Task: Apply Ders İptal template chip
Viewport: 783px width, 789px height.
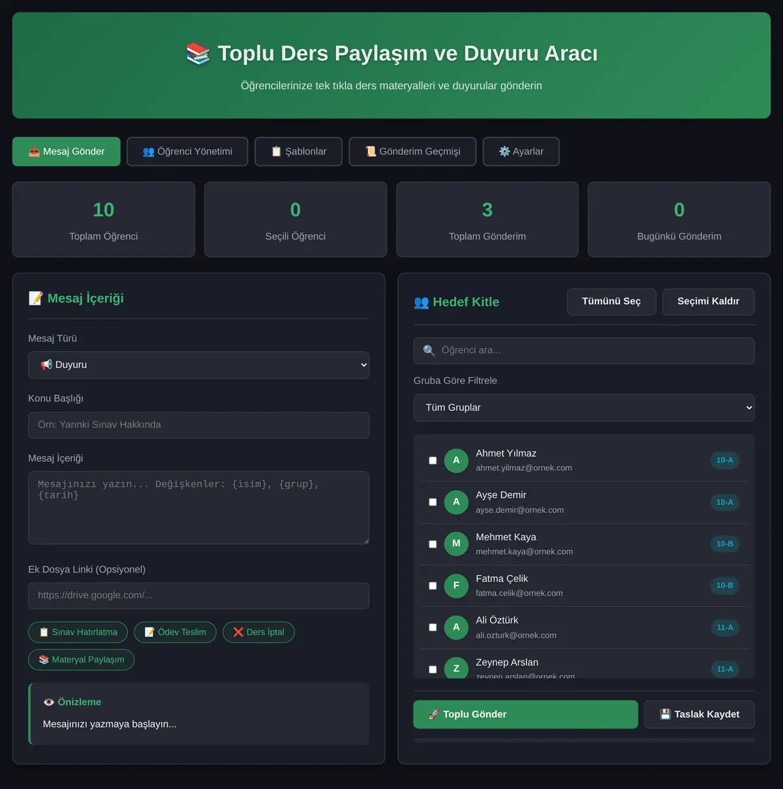Action: point(258,632)
